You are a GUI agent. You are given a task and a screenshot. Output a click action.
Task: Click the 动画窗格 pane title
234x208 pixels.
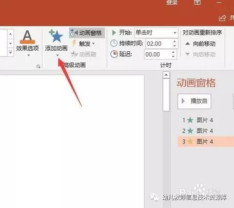tap(196, 83)
